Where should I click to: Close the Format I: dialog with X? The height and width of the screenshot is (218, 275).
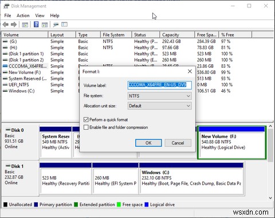(190, 71)
